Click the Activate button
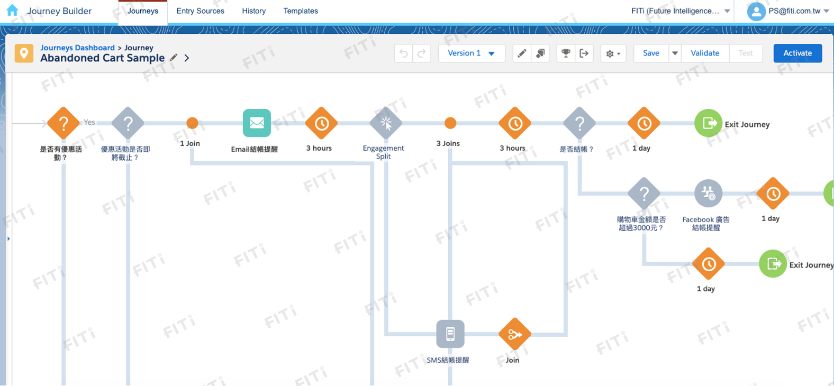 [x=797, y=53]
